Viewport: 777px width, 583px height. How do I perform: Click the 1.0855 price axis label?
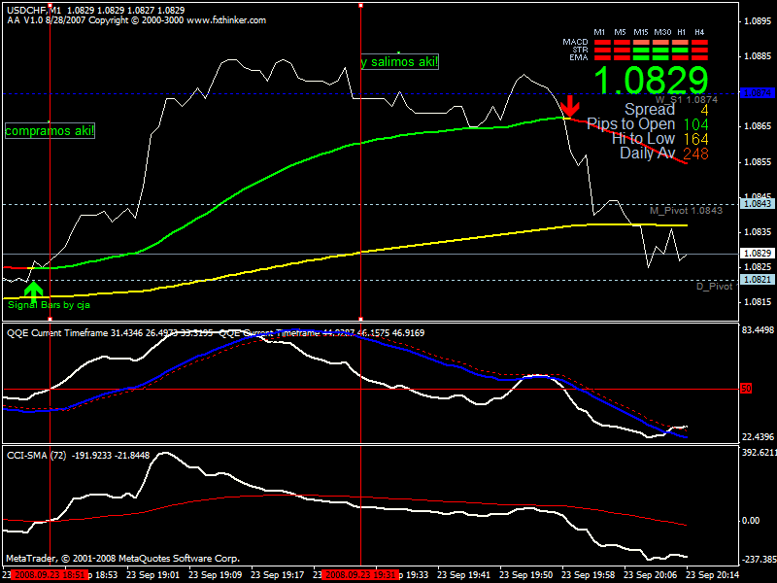(758, 162)
